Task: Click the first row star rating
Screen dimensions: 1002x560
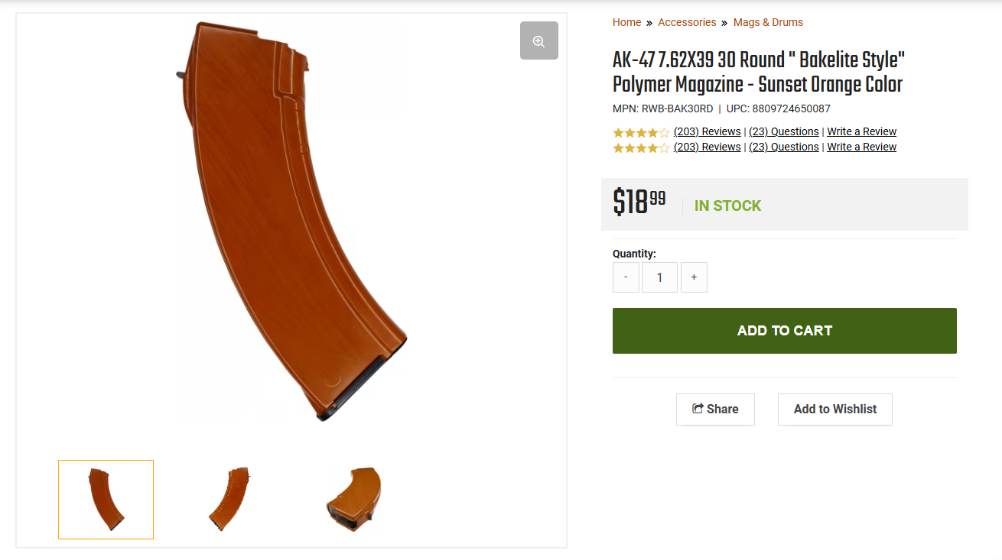Action: (x=641, y=132)
